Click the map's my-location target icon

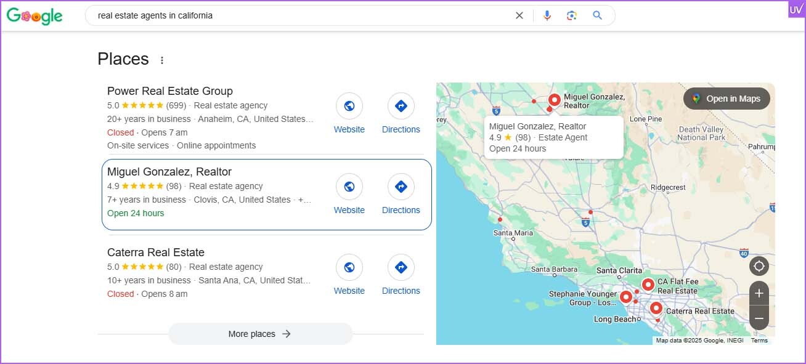pyautogui.click(x=759, y=266)
